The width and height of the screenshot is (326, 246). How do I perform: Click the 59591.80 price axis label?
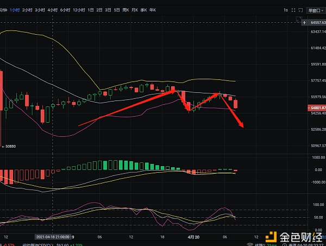point(318,65)
